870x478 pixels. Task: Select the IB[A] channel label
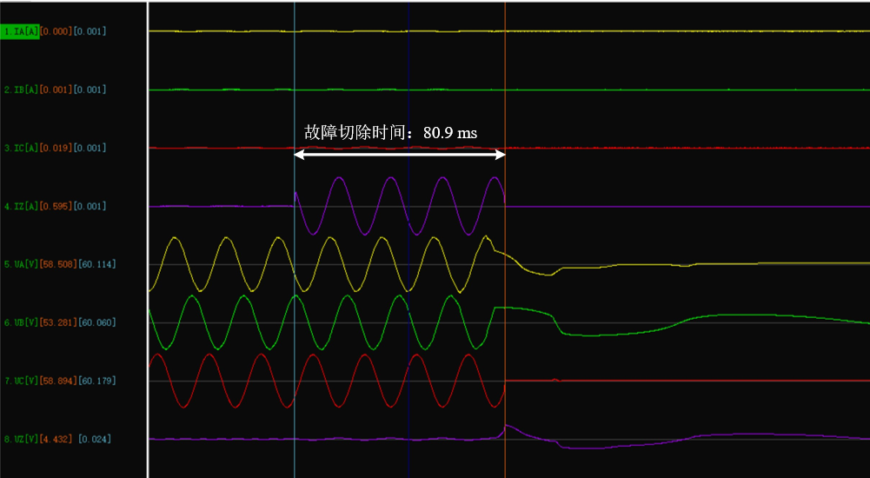point(20,90)
